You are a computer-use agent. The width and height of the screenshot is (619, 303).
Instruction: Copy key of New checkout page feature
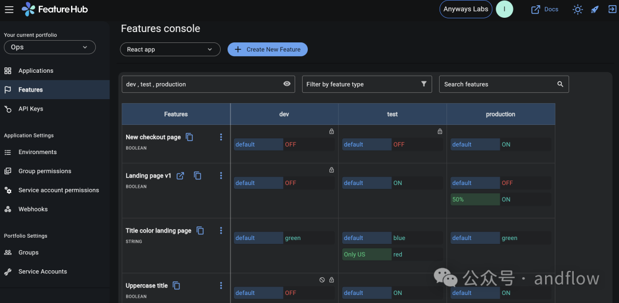click(x=190, y=137)
